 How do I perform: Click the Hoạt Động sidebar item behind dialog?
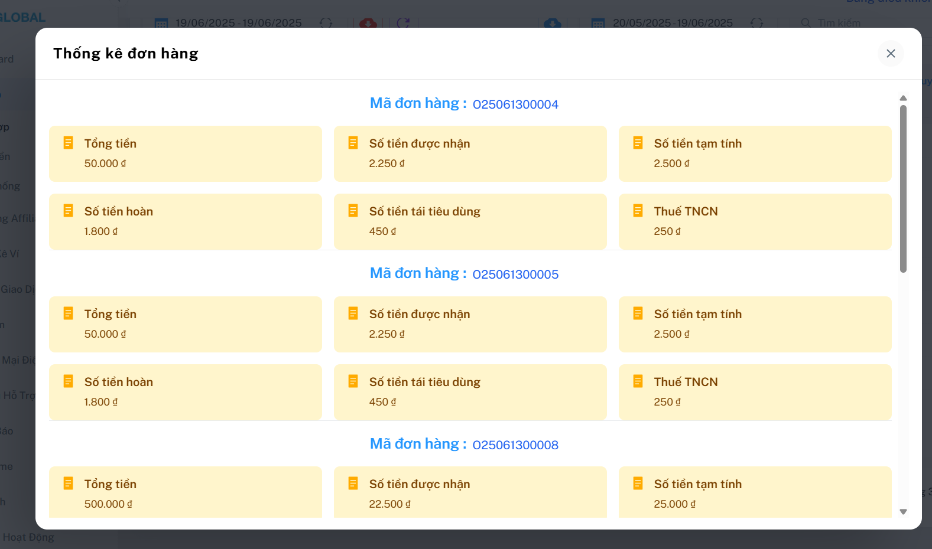coord(28,537)
